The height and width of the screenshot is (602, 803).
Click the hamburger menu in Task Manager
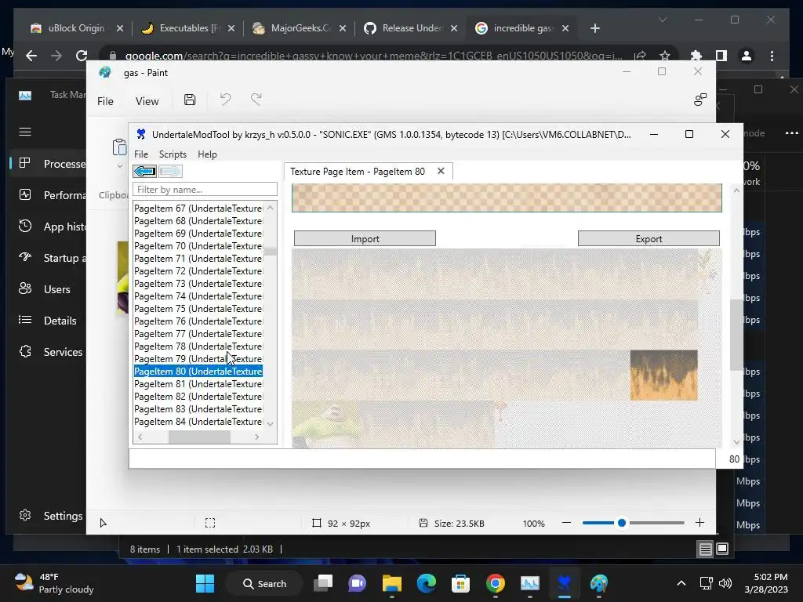[x=25, y=132]
